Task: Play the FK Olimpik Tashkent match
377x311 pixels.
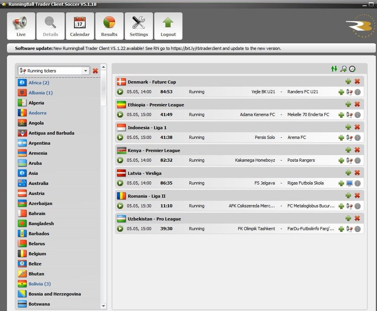Action: [x=120, y=229]
